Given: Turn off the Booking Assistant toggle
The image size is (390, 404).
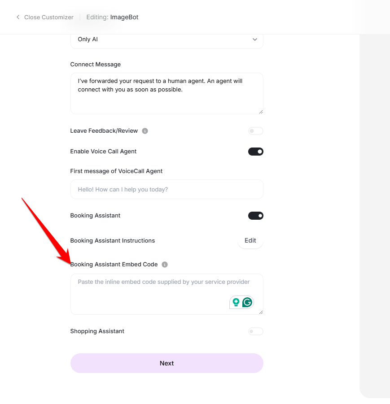Looking at the screenshot, I should tap(255, 216).
